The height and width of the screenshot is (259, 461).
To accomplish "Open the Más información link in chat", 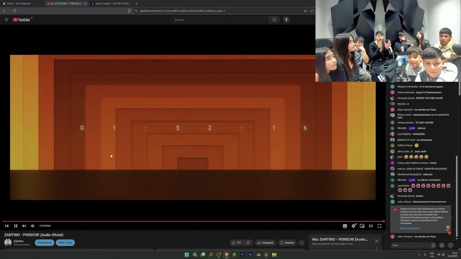I will click(x=410, y=228).
